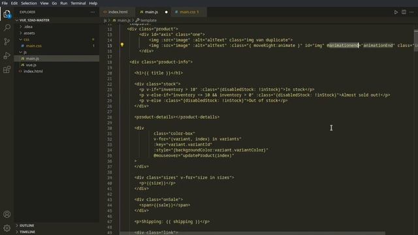Viewport: 418px width, 235px height.
Task: Click the h1 title line
Action: click(x=158, y=73)
